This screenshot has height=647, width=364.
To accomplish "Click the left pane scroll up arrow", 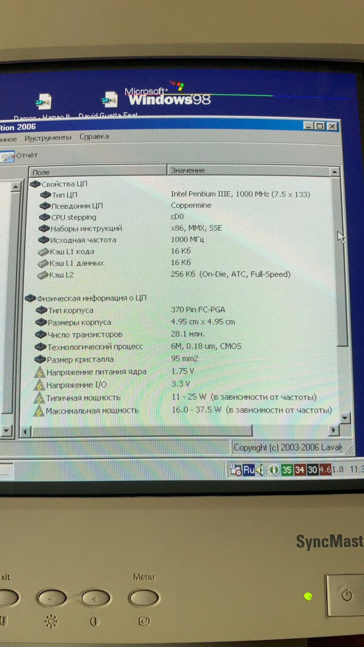I will [16, 186].
